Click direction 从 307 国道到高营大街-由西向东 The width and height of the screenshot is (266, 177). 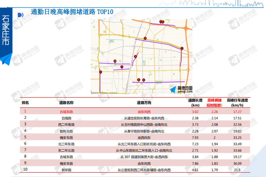click(x=144, y=157)
